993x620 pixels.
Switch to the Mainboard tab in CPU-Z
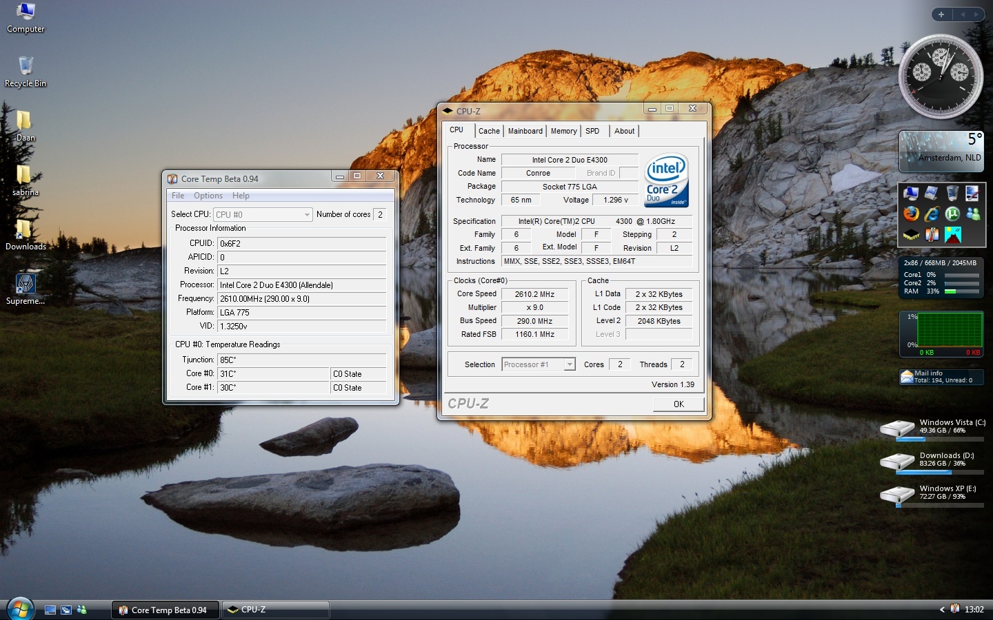click(x=525, y=131)
